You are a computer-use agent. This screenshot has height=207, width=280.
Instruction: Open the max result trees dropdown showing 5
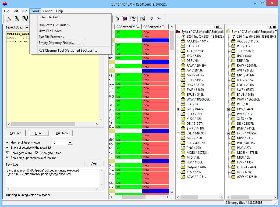(70, 142)
